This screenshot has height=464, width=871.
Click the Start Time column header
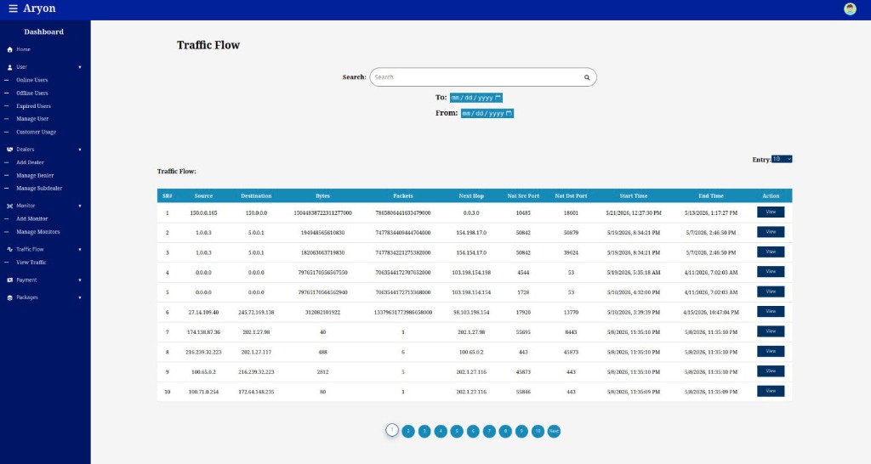633,196
